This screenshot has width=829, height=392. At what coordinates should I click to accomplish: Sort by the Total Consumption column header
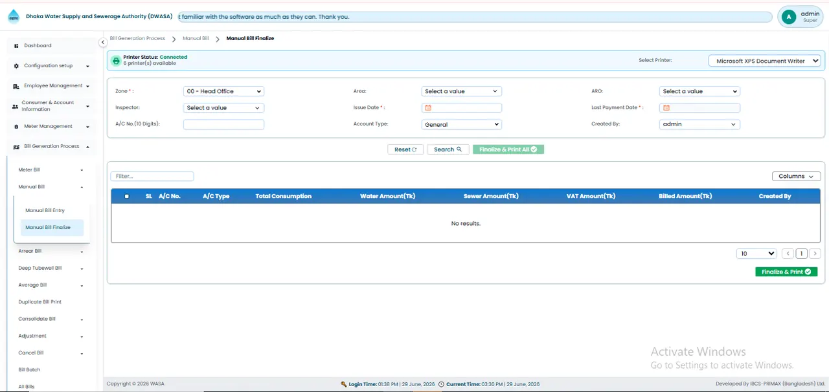[x=284, y=196]
